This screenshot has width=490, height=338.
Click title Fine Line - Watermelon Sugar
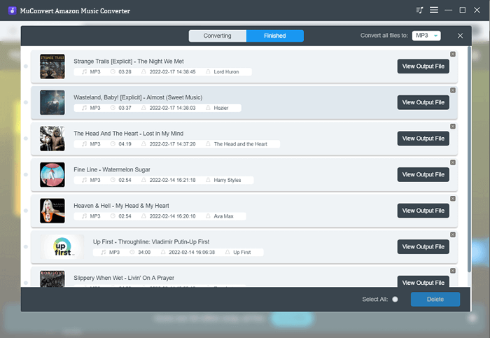click(112, 169)
